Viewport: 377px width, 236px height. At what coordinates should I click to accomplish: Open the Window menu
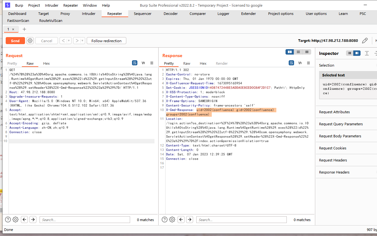coord(90,5)
